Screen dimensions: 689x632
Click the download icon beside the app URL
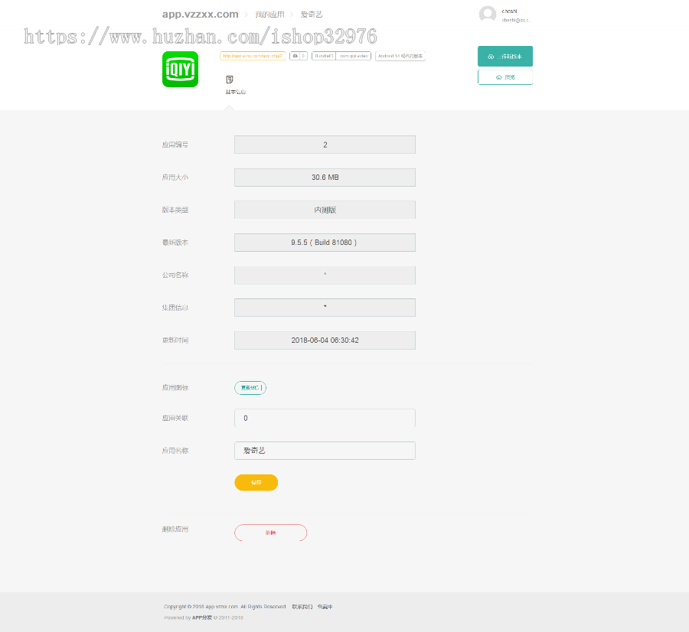click(x=296, y=57)
